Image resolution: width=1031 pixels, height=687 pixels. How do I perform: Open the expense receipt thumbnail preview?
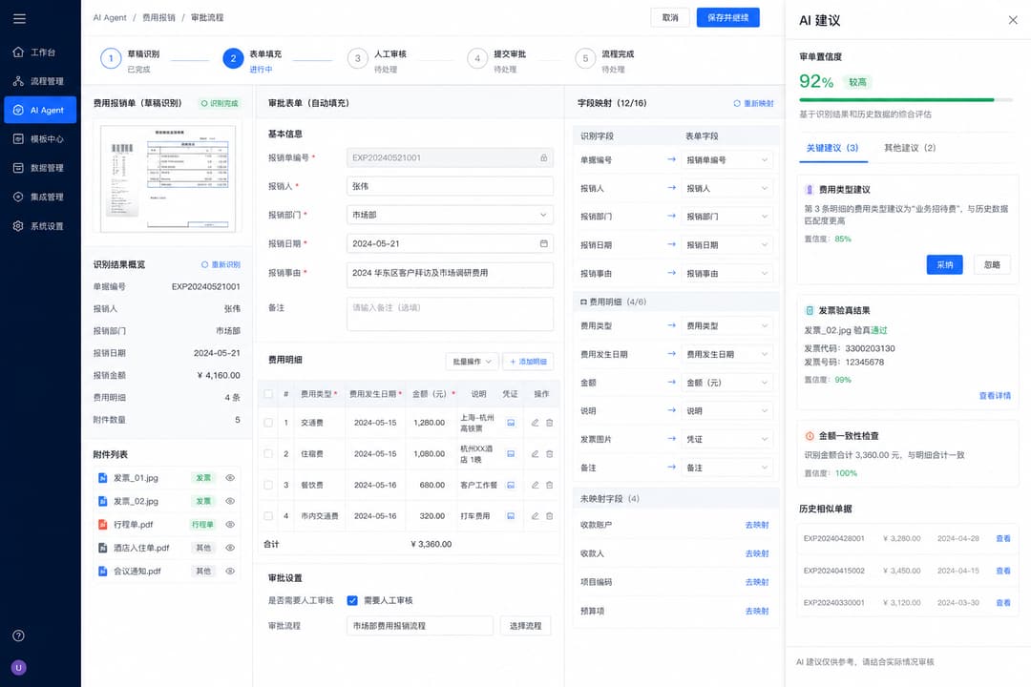[x=168, y=177]
